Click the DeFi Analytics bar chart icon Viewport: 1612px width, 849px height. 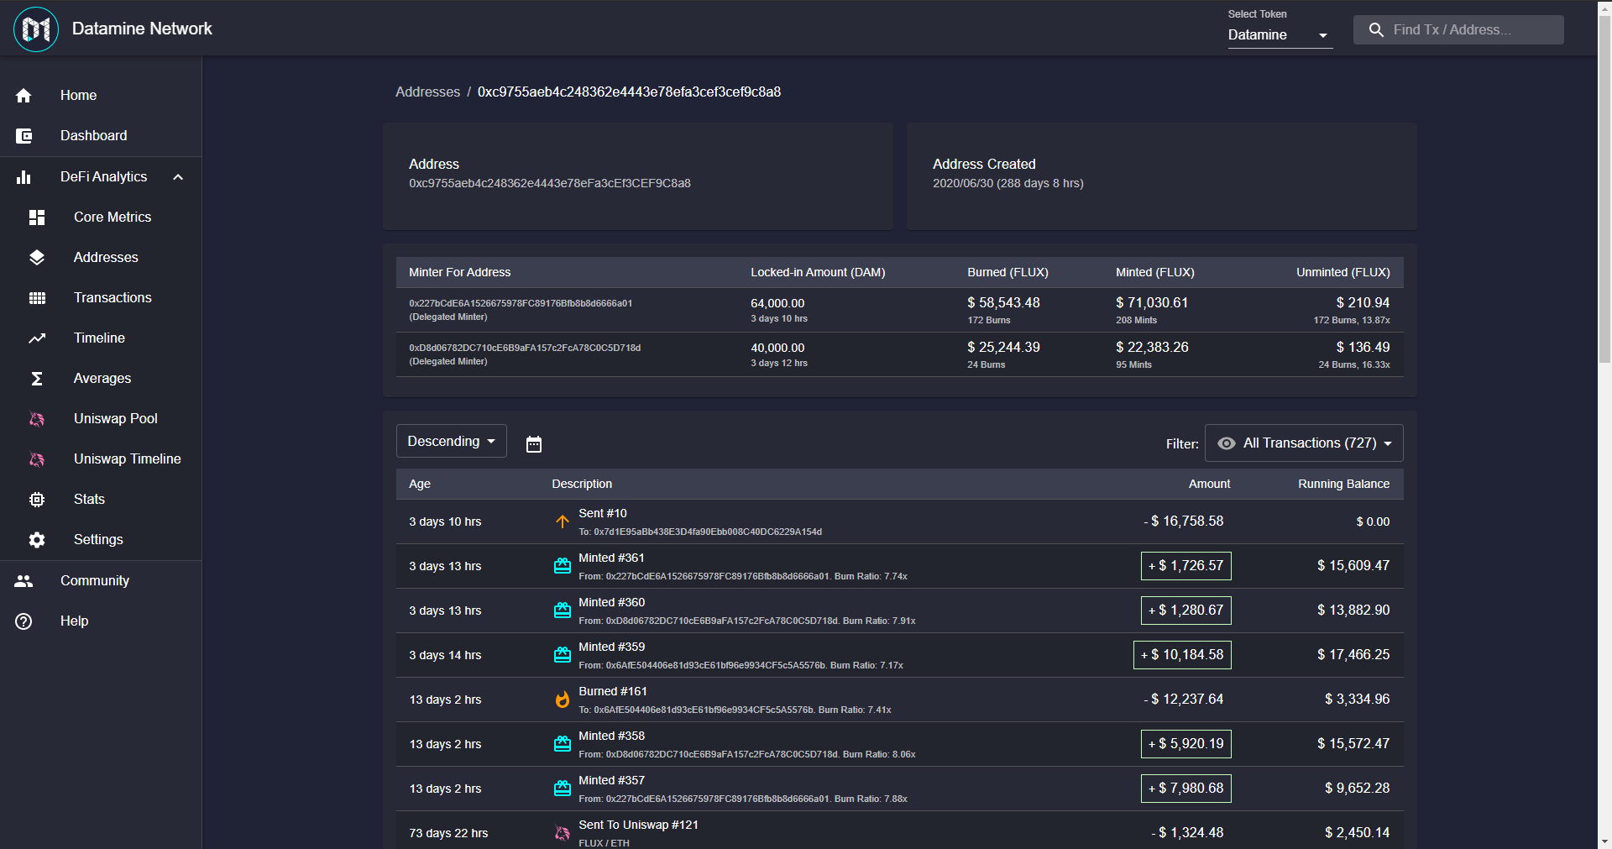click(x=24, y=177)
